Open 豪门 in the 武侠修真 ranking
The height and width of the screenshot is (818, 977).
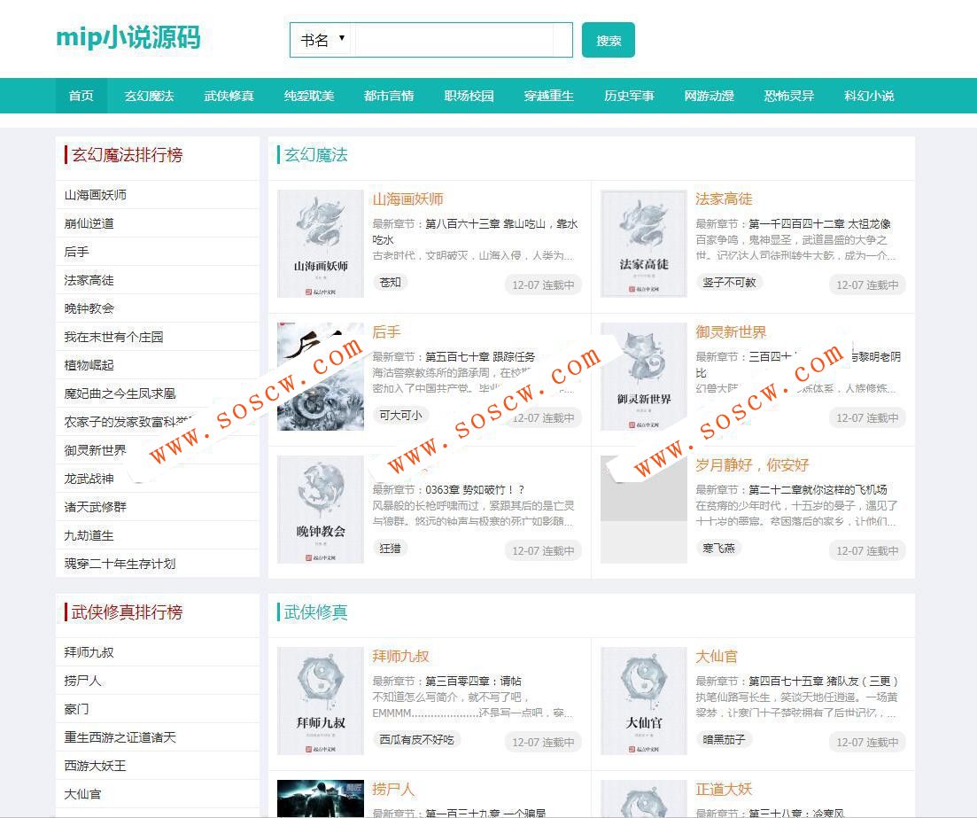click(77, 709)
